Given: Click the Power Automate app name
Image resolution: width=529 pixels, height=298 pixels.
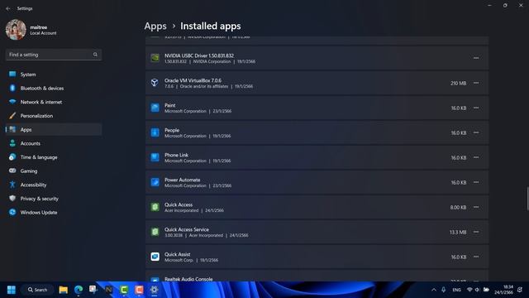Looking at the screenshot, I should click(182, 180).
